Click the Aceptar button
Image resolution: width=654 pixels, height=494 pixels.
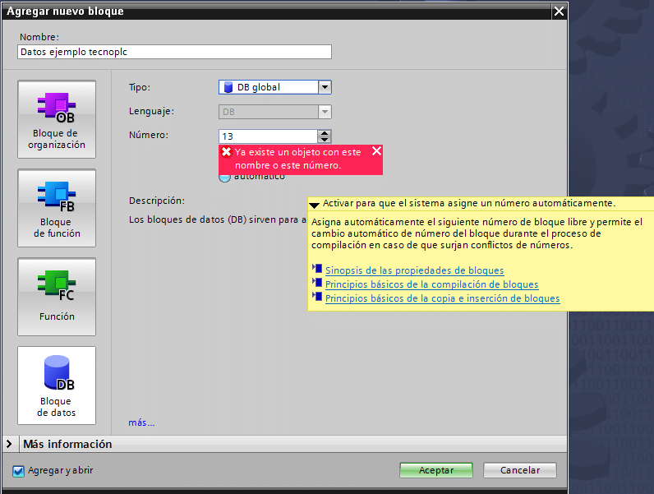(436, 470)
